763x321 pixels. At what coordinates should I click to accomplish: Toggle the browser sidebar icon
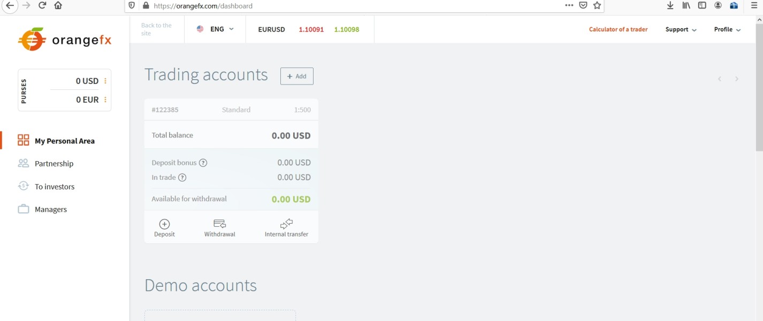tap(702, 5)
